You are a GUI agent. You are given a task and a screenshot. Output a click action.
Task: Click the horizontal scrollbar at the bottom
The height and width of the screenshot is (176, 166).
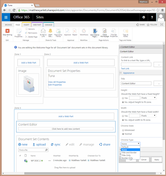[x=90, y=173]
